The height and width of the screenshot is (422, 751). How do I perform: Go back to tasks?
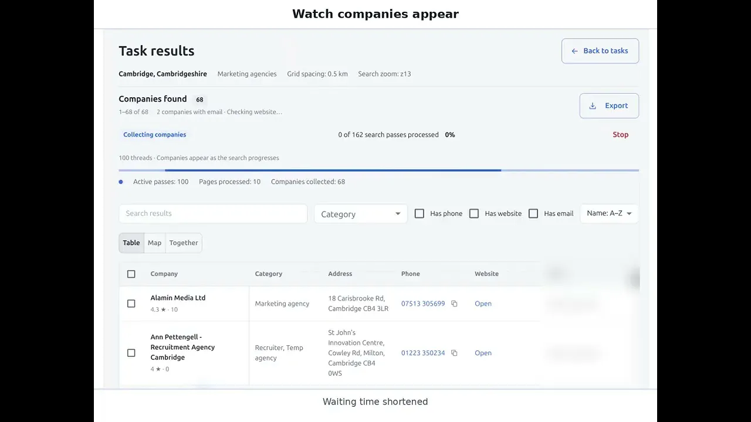coord(600,51)
